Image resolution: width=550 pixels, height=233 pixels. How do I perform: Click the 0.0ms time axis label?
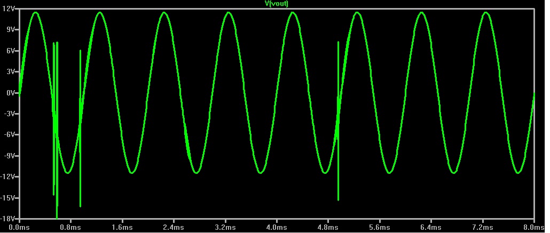[x=20, y=227]
